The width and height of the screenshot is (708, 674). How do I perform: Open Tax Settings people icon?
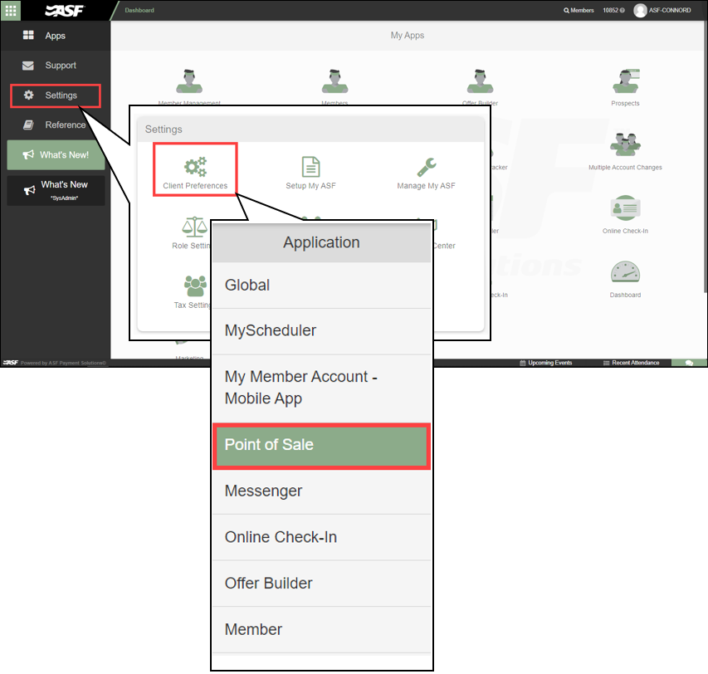(195, 286)
